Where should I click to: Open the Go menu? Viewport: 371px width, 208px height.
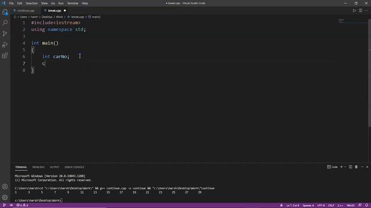(53, 3)
